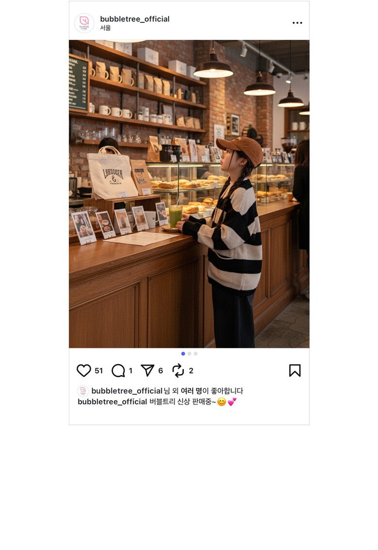Tap the cafe photo in post
Screen dimensions: 378x550
tap(189, 194)
